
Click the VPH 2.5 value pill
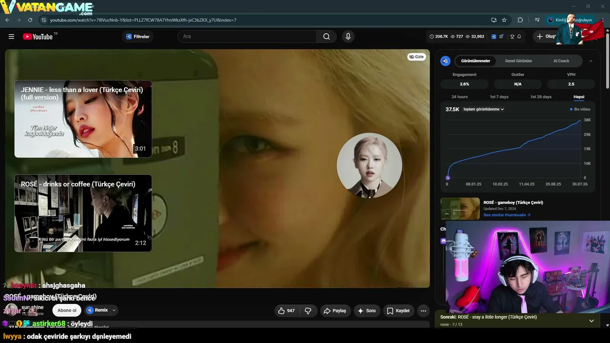(x=571, y=84)
